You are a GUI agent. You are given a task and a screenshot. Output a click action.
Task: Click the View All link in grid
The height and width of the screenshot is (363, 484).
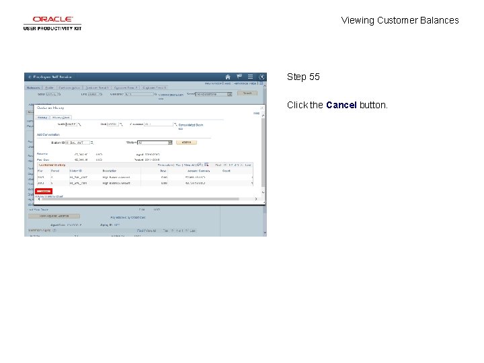click(x=189, y=165)
